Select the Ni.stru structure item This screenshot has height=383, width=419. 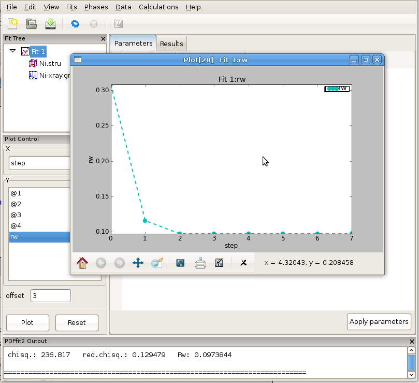click(x=50, y=63)
